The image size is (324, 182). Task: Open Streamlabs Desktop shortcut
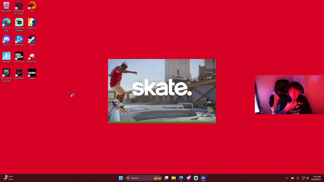(x=19, y=25)
